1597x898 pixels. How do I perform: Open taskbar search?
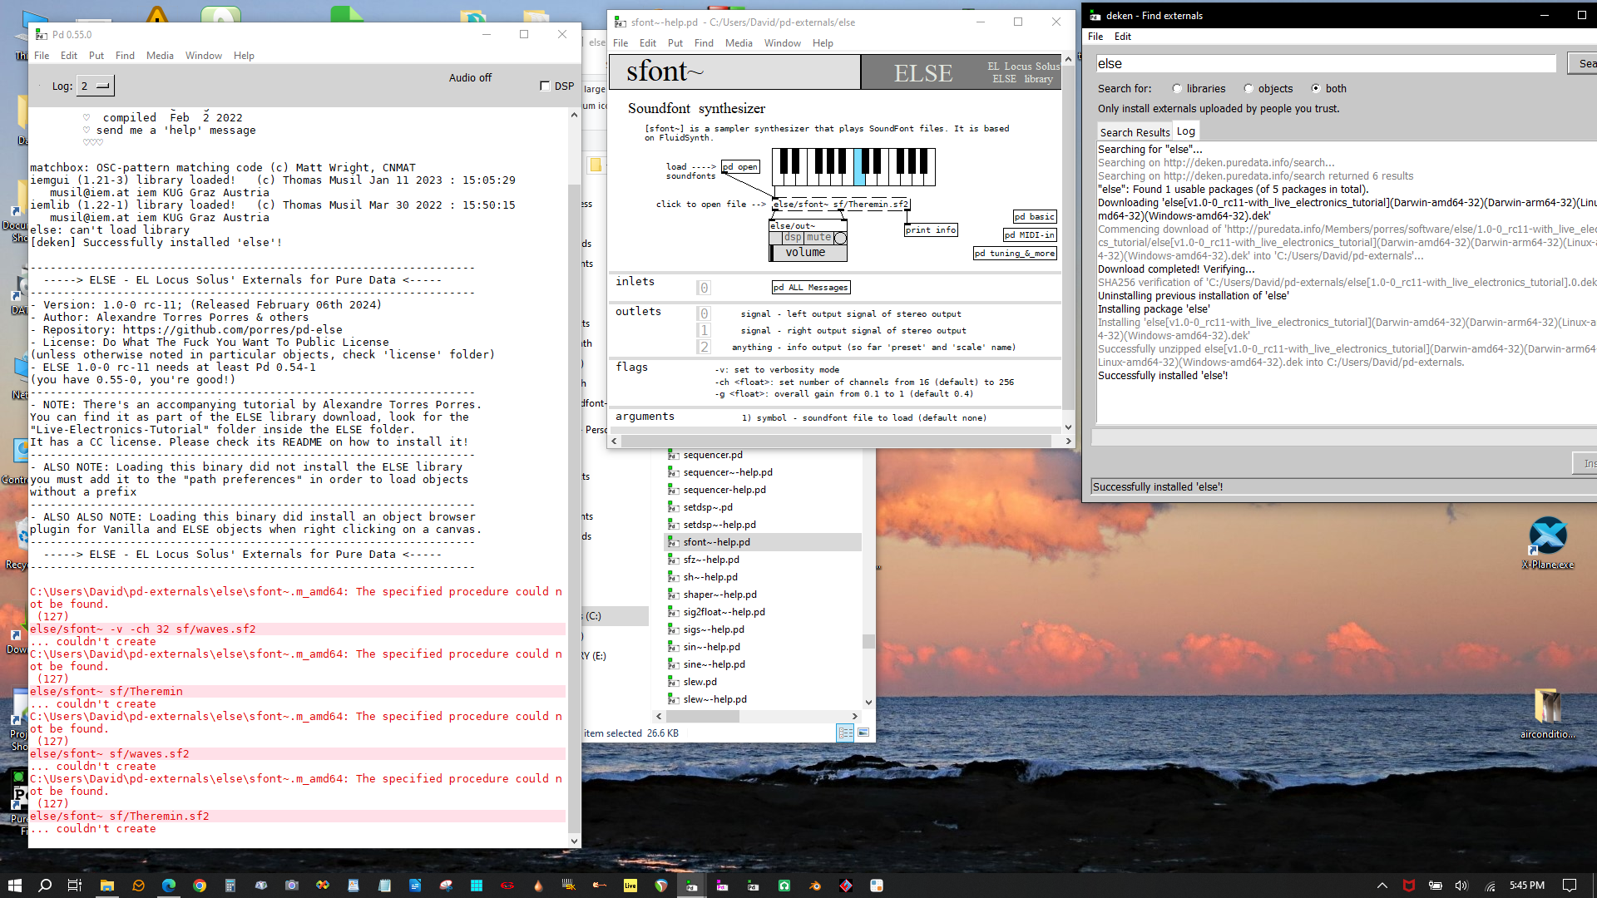coord(45,885)
